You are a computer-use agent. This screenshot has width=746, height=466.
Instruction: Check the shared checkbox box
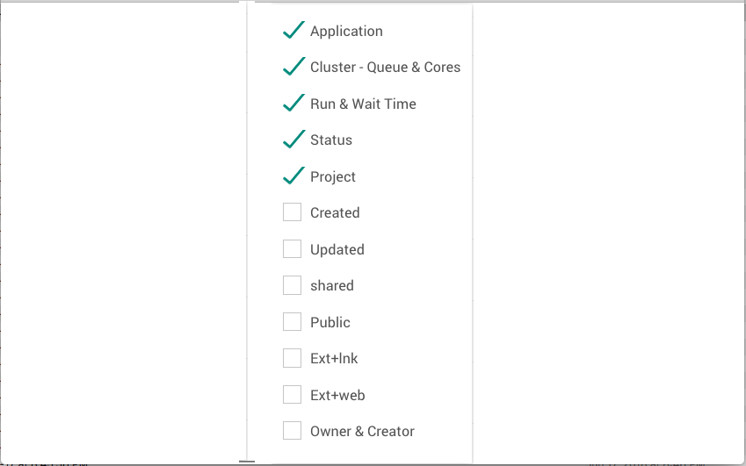(293, 285)
